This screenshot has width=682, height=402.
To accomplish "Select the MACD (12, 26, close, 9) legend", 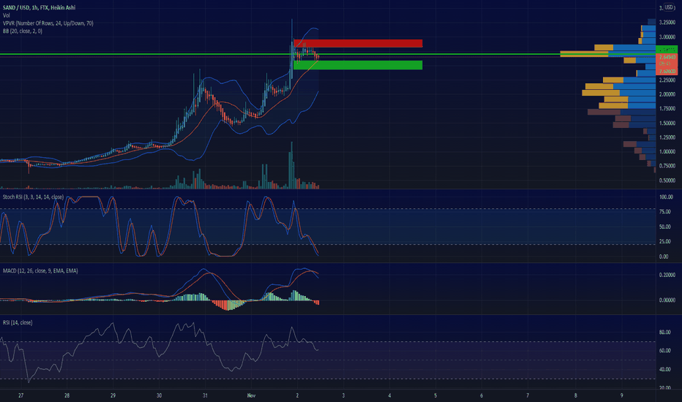I will pos(40,270).
